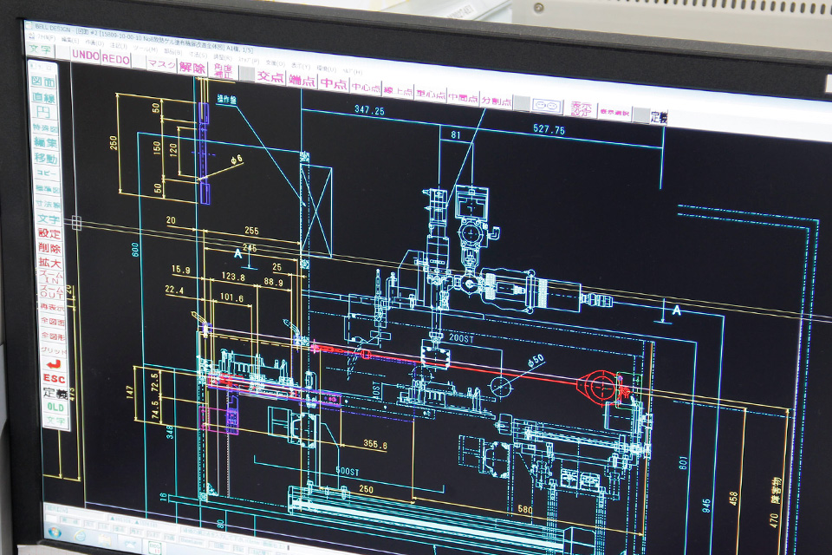
Task: Select the 中点 midpoint snap button
Action: tap(333, 83)
